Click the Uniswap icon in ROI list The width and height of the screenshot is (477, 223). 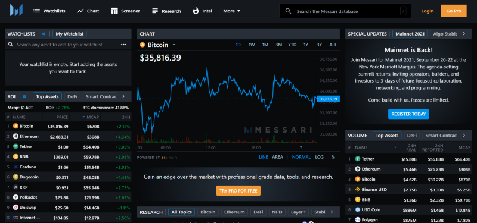[16, 208]
